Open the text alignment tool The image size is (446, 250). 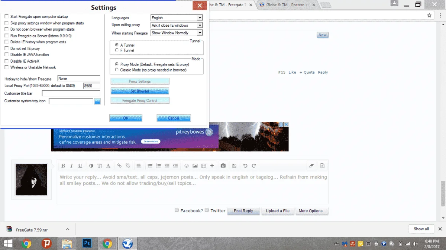139,166
